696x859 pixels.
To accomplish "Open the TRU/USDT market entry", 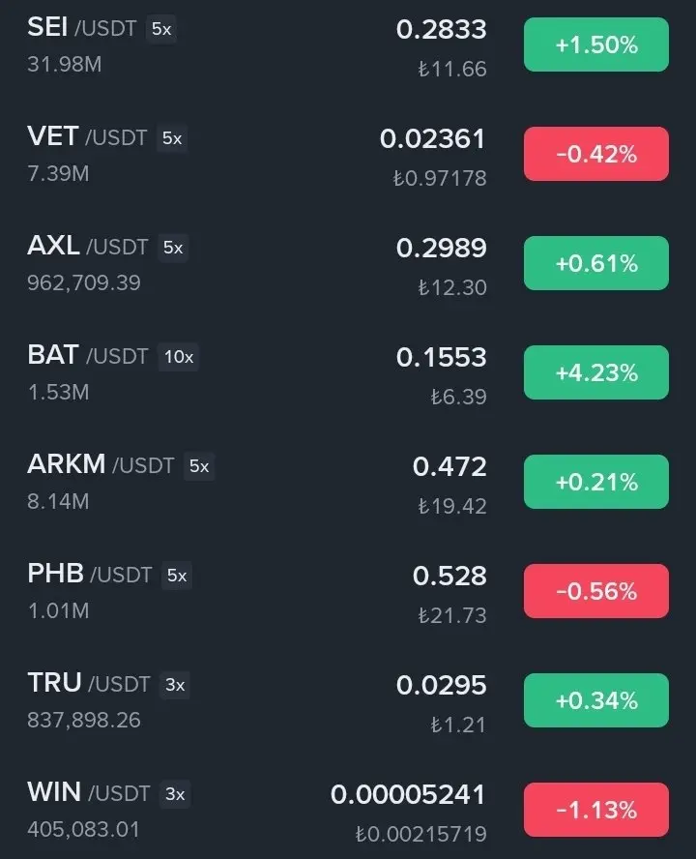I will tap(348, 700).
